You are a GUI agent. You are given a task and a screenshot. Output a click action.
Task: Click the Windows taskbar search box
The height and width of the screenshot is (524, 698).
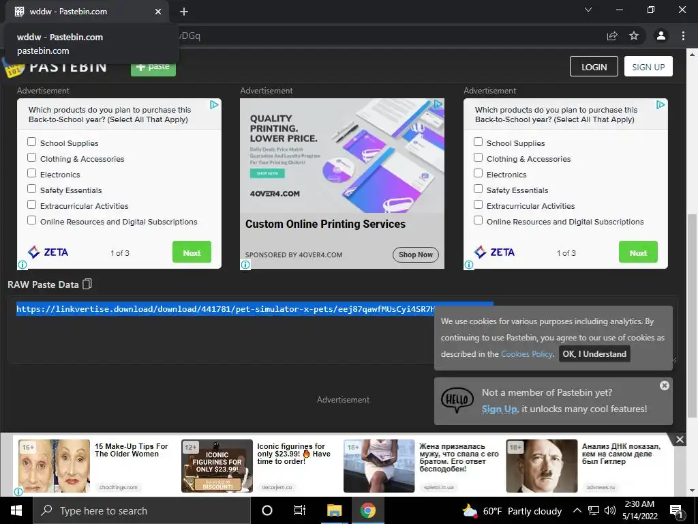point(142,510)
